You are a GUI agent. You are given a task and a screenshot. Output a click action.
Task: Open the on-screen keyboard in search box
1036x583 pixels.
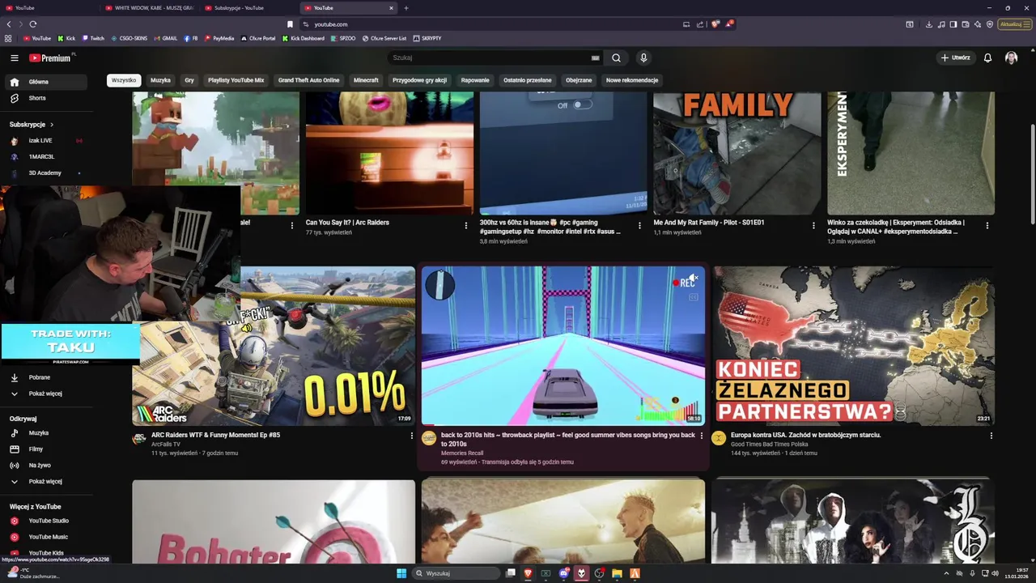[596, 57]
